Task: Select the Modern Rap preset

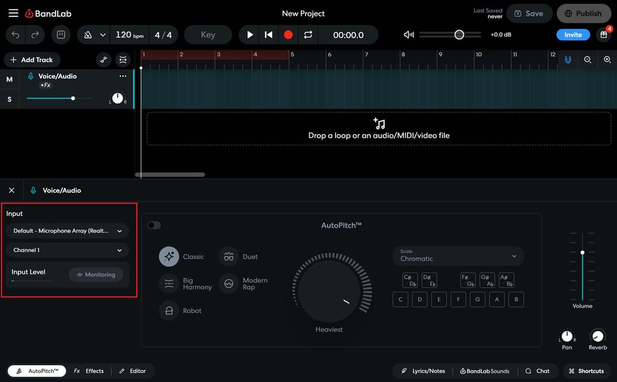Action: tap(243, 284)
